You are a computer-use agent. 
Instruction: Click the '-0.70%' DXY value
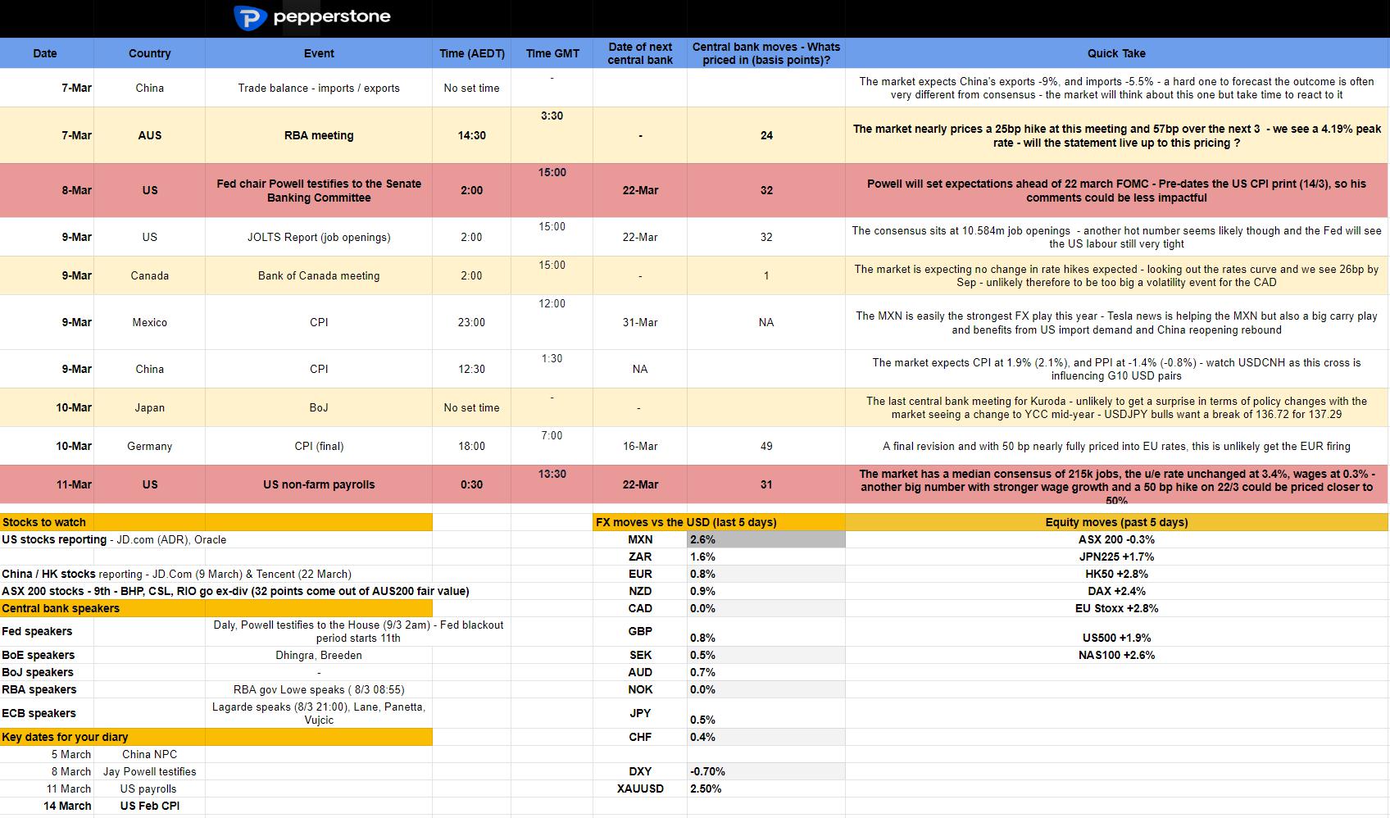pos(766,771)
